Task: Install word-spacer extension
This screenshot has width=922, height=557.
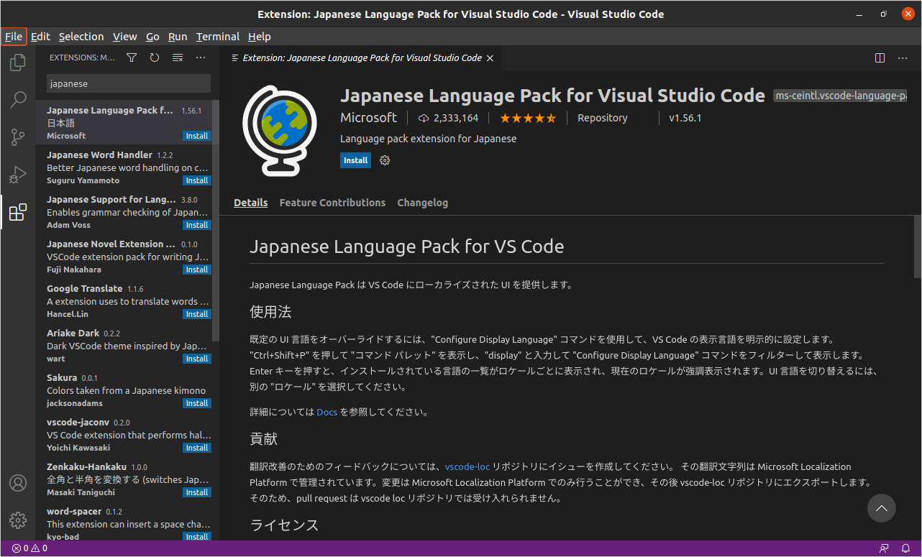Action: coord(196,536)
